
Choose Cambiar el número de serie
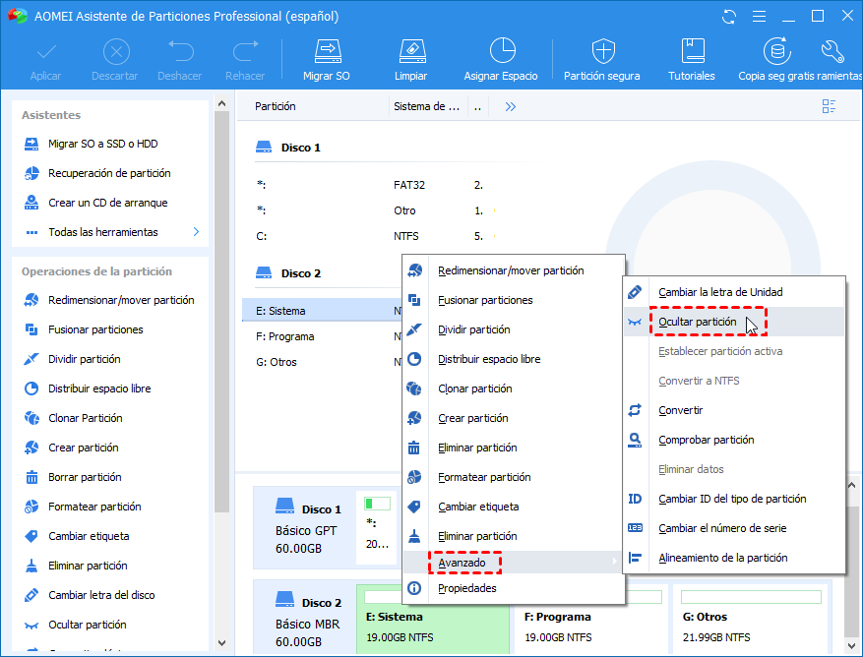pos(734,528)
